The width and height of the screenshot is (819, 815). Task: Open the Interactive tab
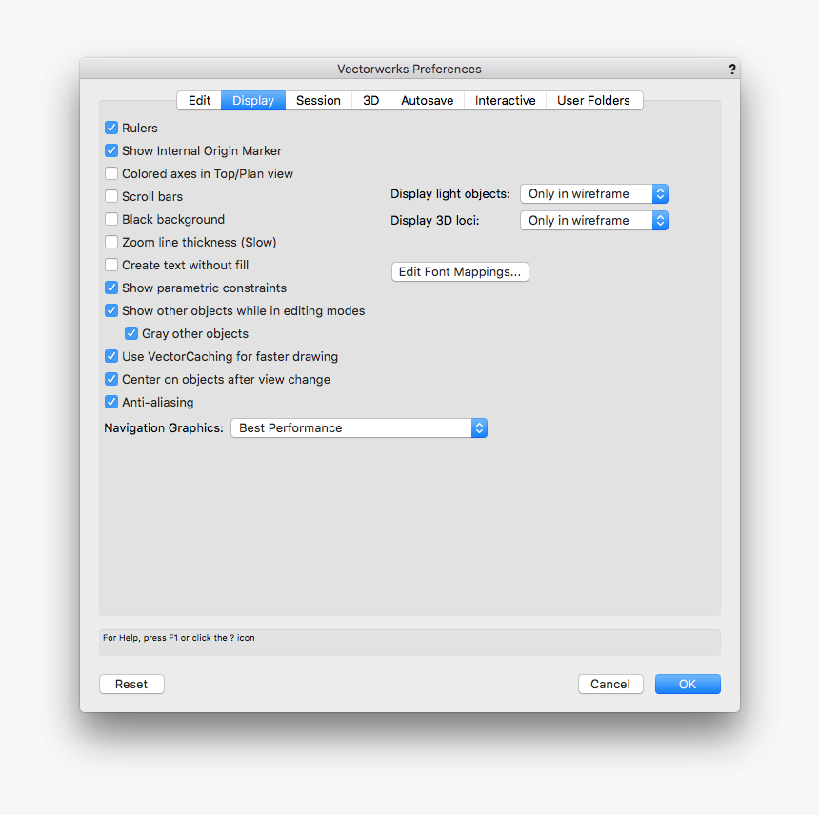(x=505, y=100)
